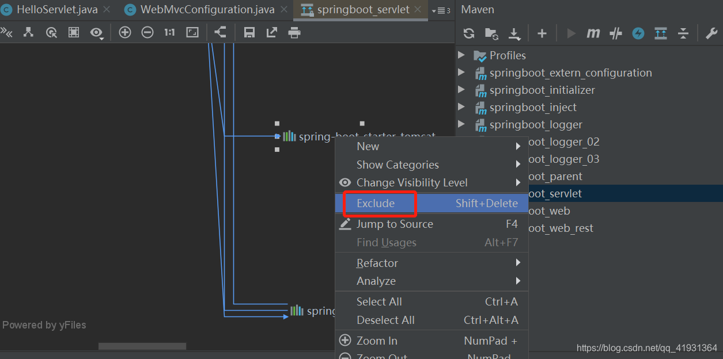Image resolution: width=723 pixels, height=359 pixels.
Task: Switch to WebMvcConfiguration.java tab
Action: 206,10
